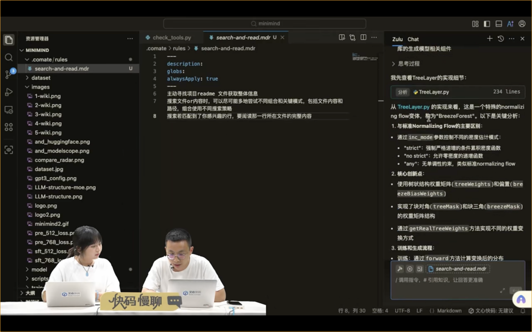532x332 pixels.
Task: Switch to the Zulu tab
Action: [x=397, y=39]
